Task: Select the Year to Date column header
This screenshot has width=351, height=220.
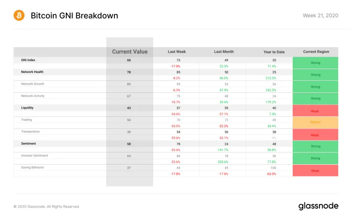Action: pos(274,52)
